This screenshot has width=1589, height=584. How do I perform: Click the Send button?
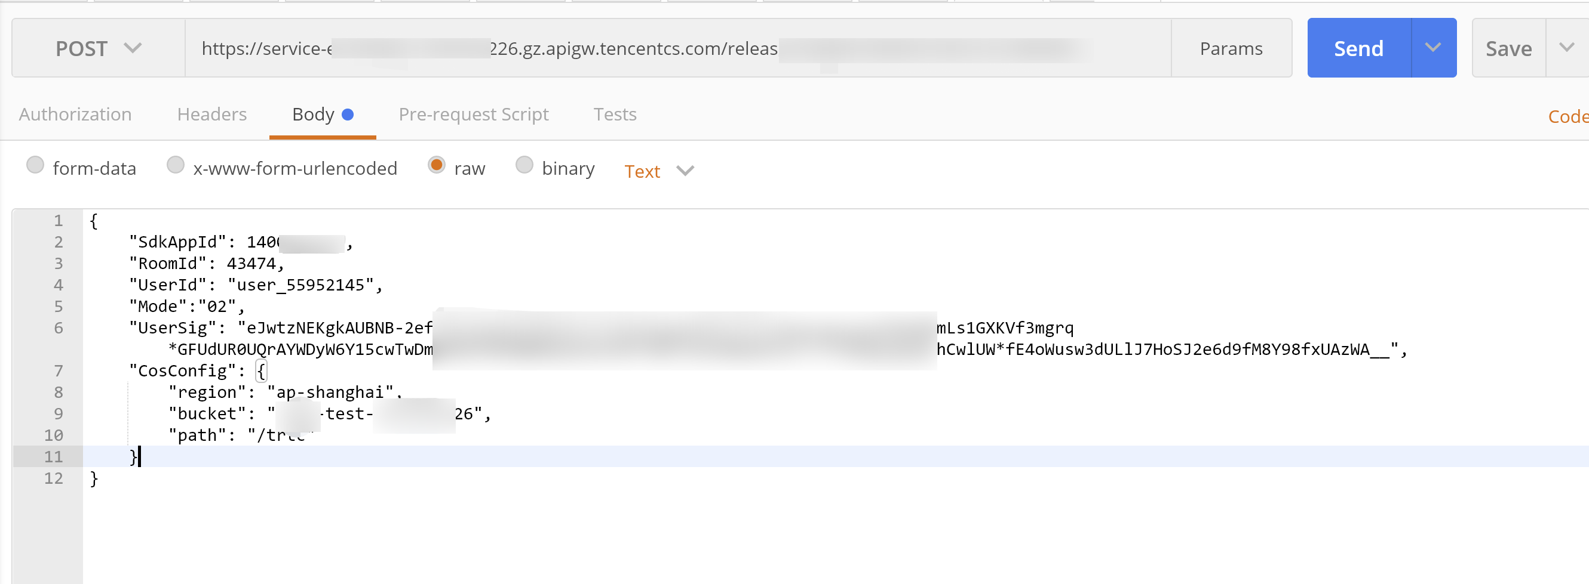point(1358,48)
